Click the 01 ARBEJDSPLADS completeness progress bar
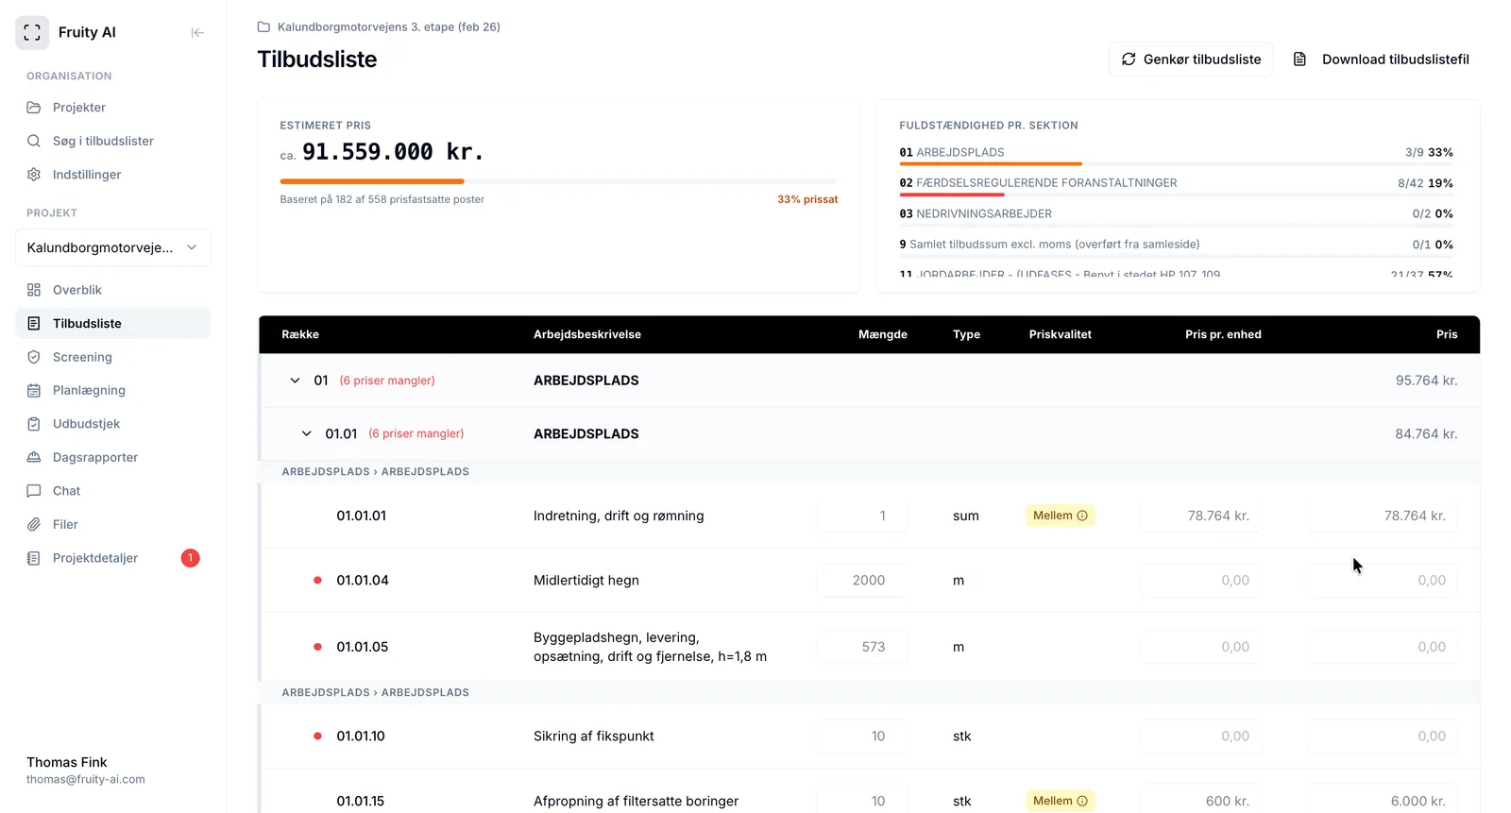This screenshot has width=1511, height=813. (x=1176, y=164)
